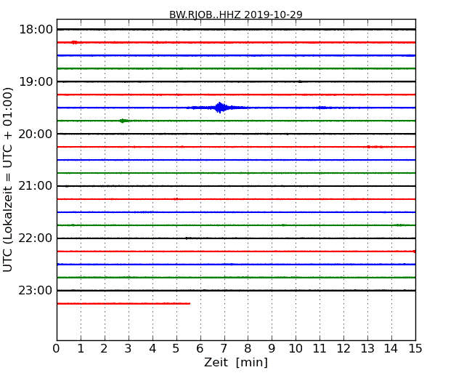Click the x-axis tick label 7

pyautogui.click(x=224, y=349)
